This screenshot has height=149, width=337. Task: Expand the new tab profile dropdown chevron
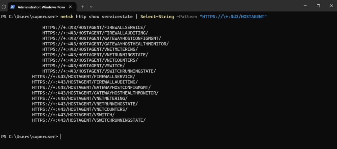(91, 7)
